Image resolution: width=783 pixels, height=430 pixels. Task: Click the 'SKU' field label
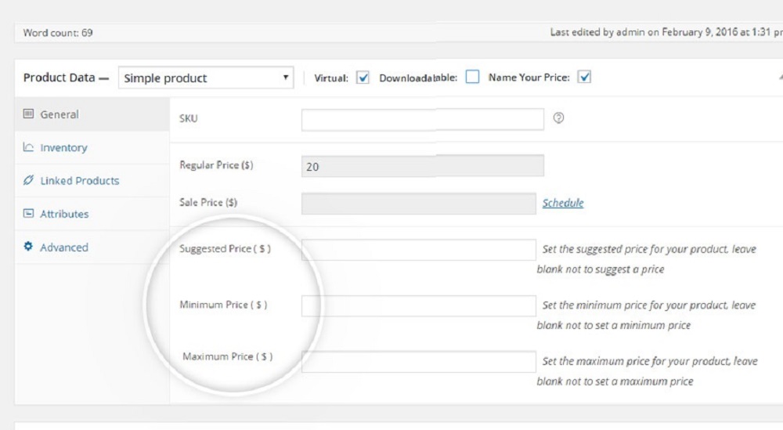(188, 118)
